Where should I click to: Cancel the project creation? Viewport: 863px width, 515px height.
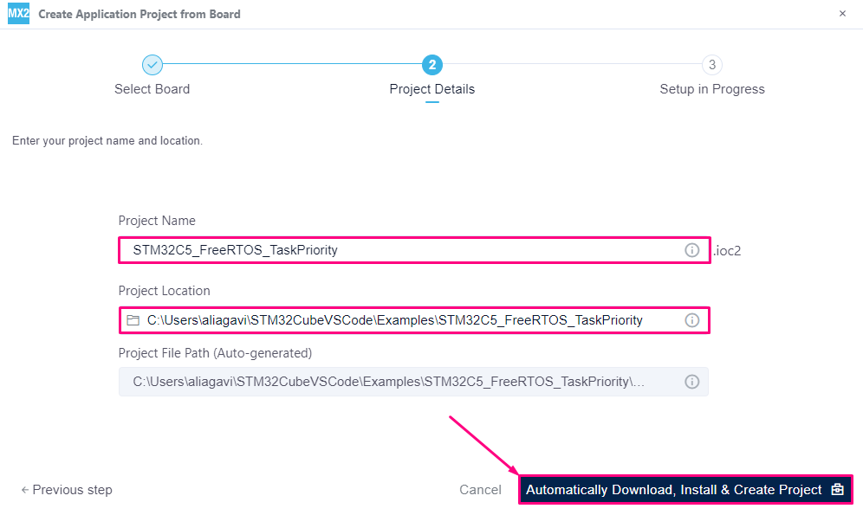(x=481, y=490)
